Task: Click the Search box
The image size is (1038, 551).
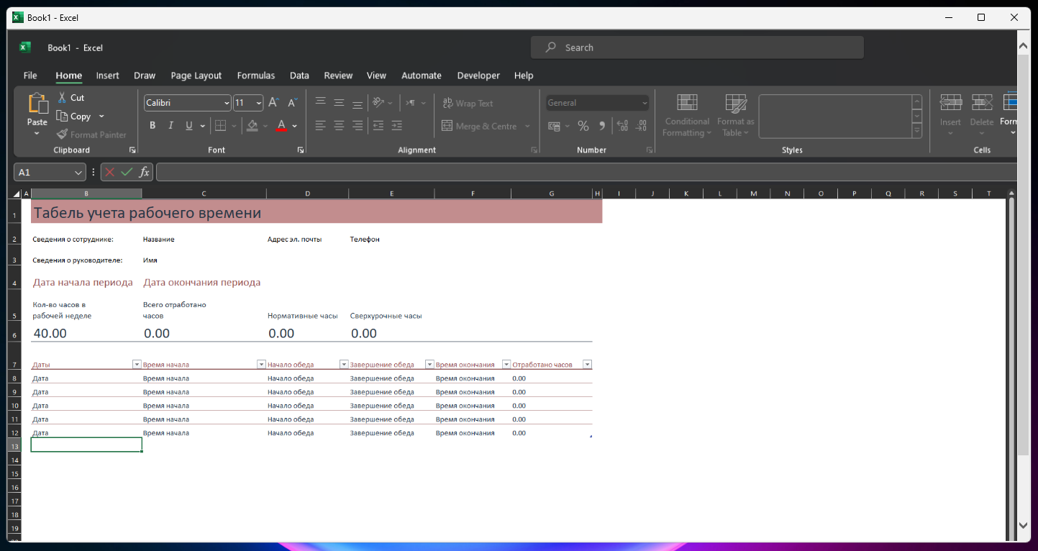Action: click(x=697, y=47)
